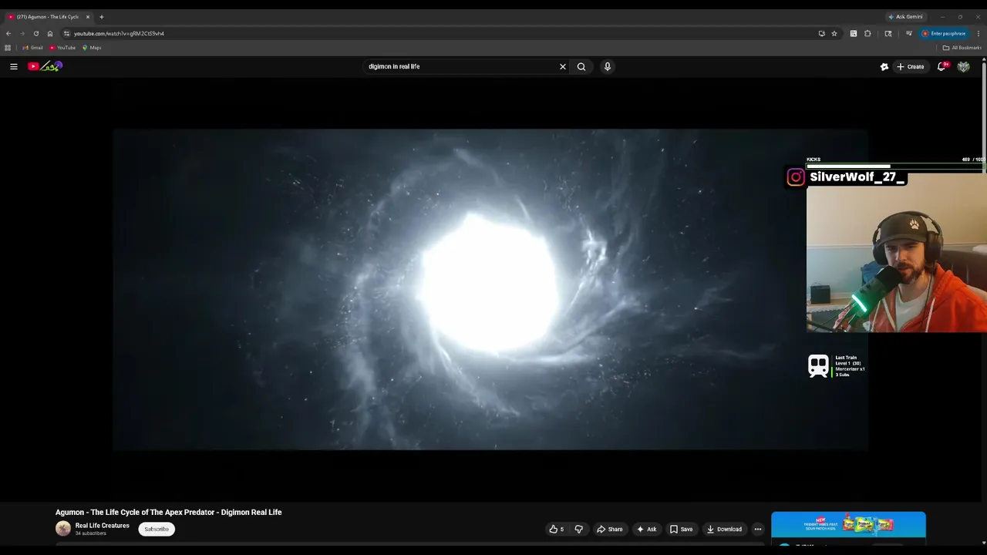This screenshot has width=987, height=555.
Task: Click Ask Gemini in the title bar
Action: tap(905, 17)
